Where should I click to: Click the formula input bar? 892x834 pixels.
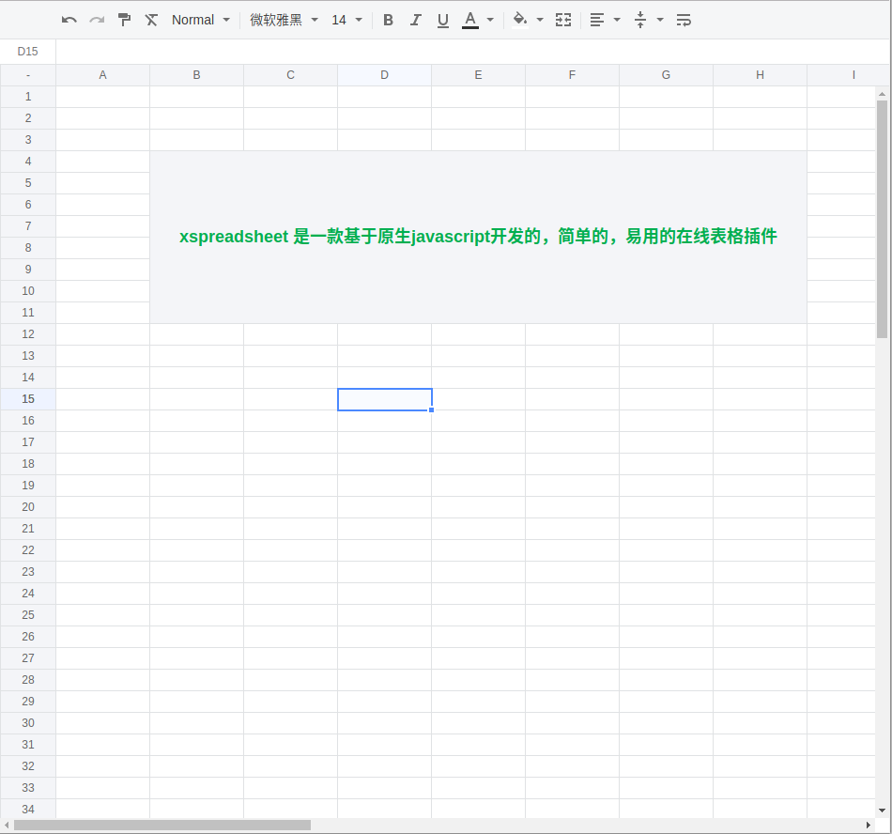point(473,52)
